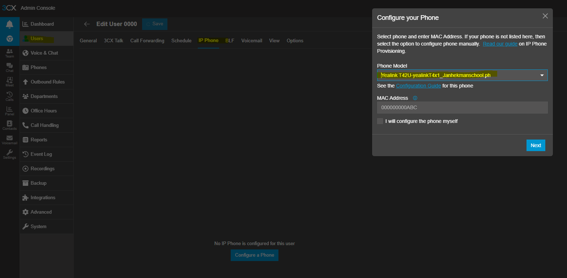Open Calls history icon in left rail
The height and width of the screenshot is (278, 567).
[10, 97]
